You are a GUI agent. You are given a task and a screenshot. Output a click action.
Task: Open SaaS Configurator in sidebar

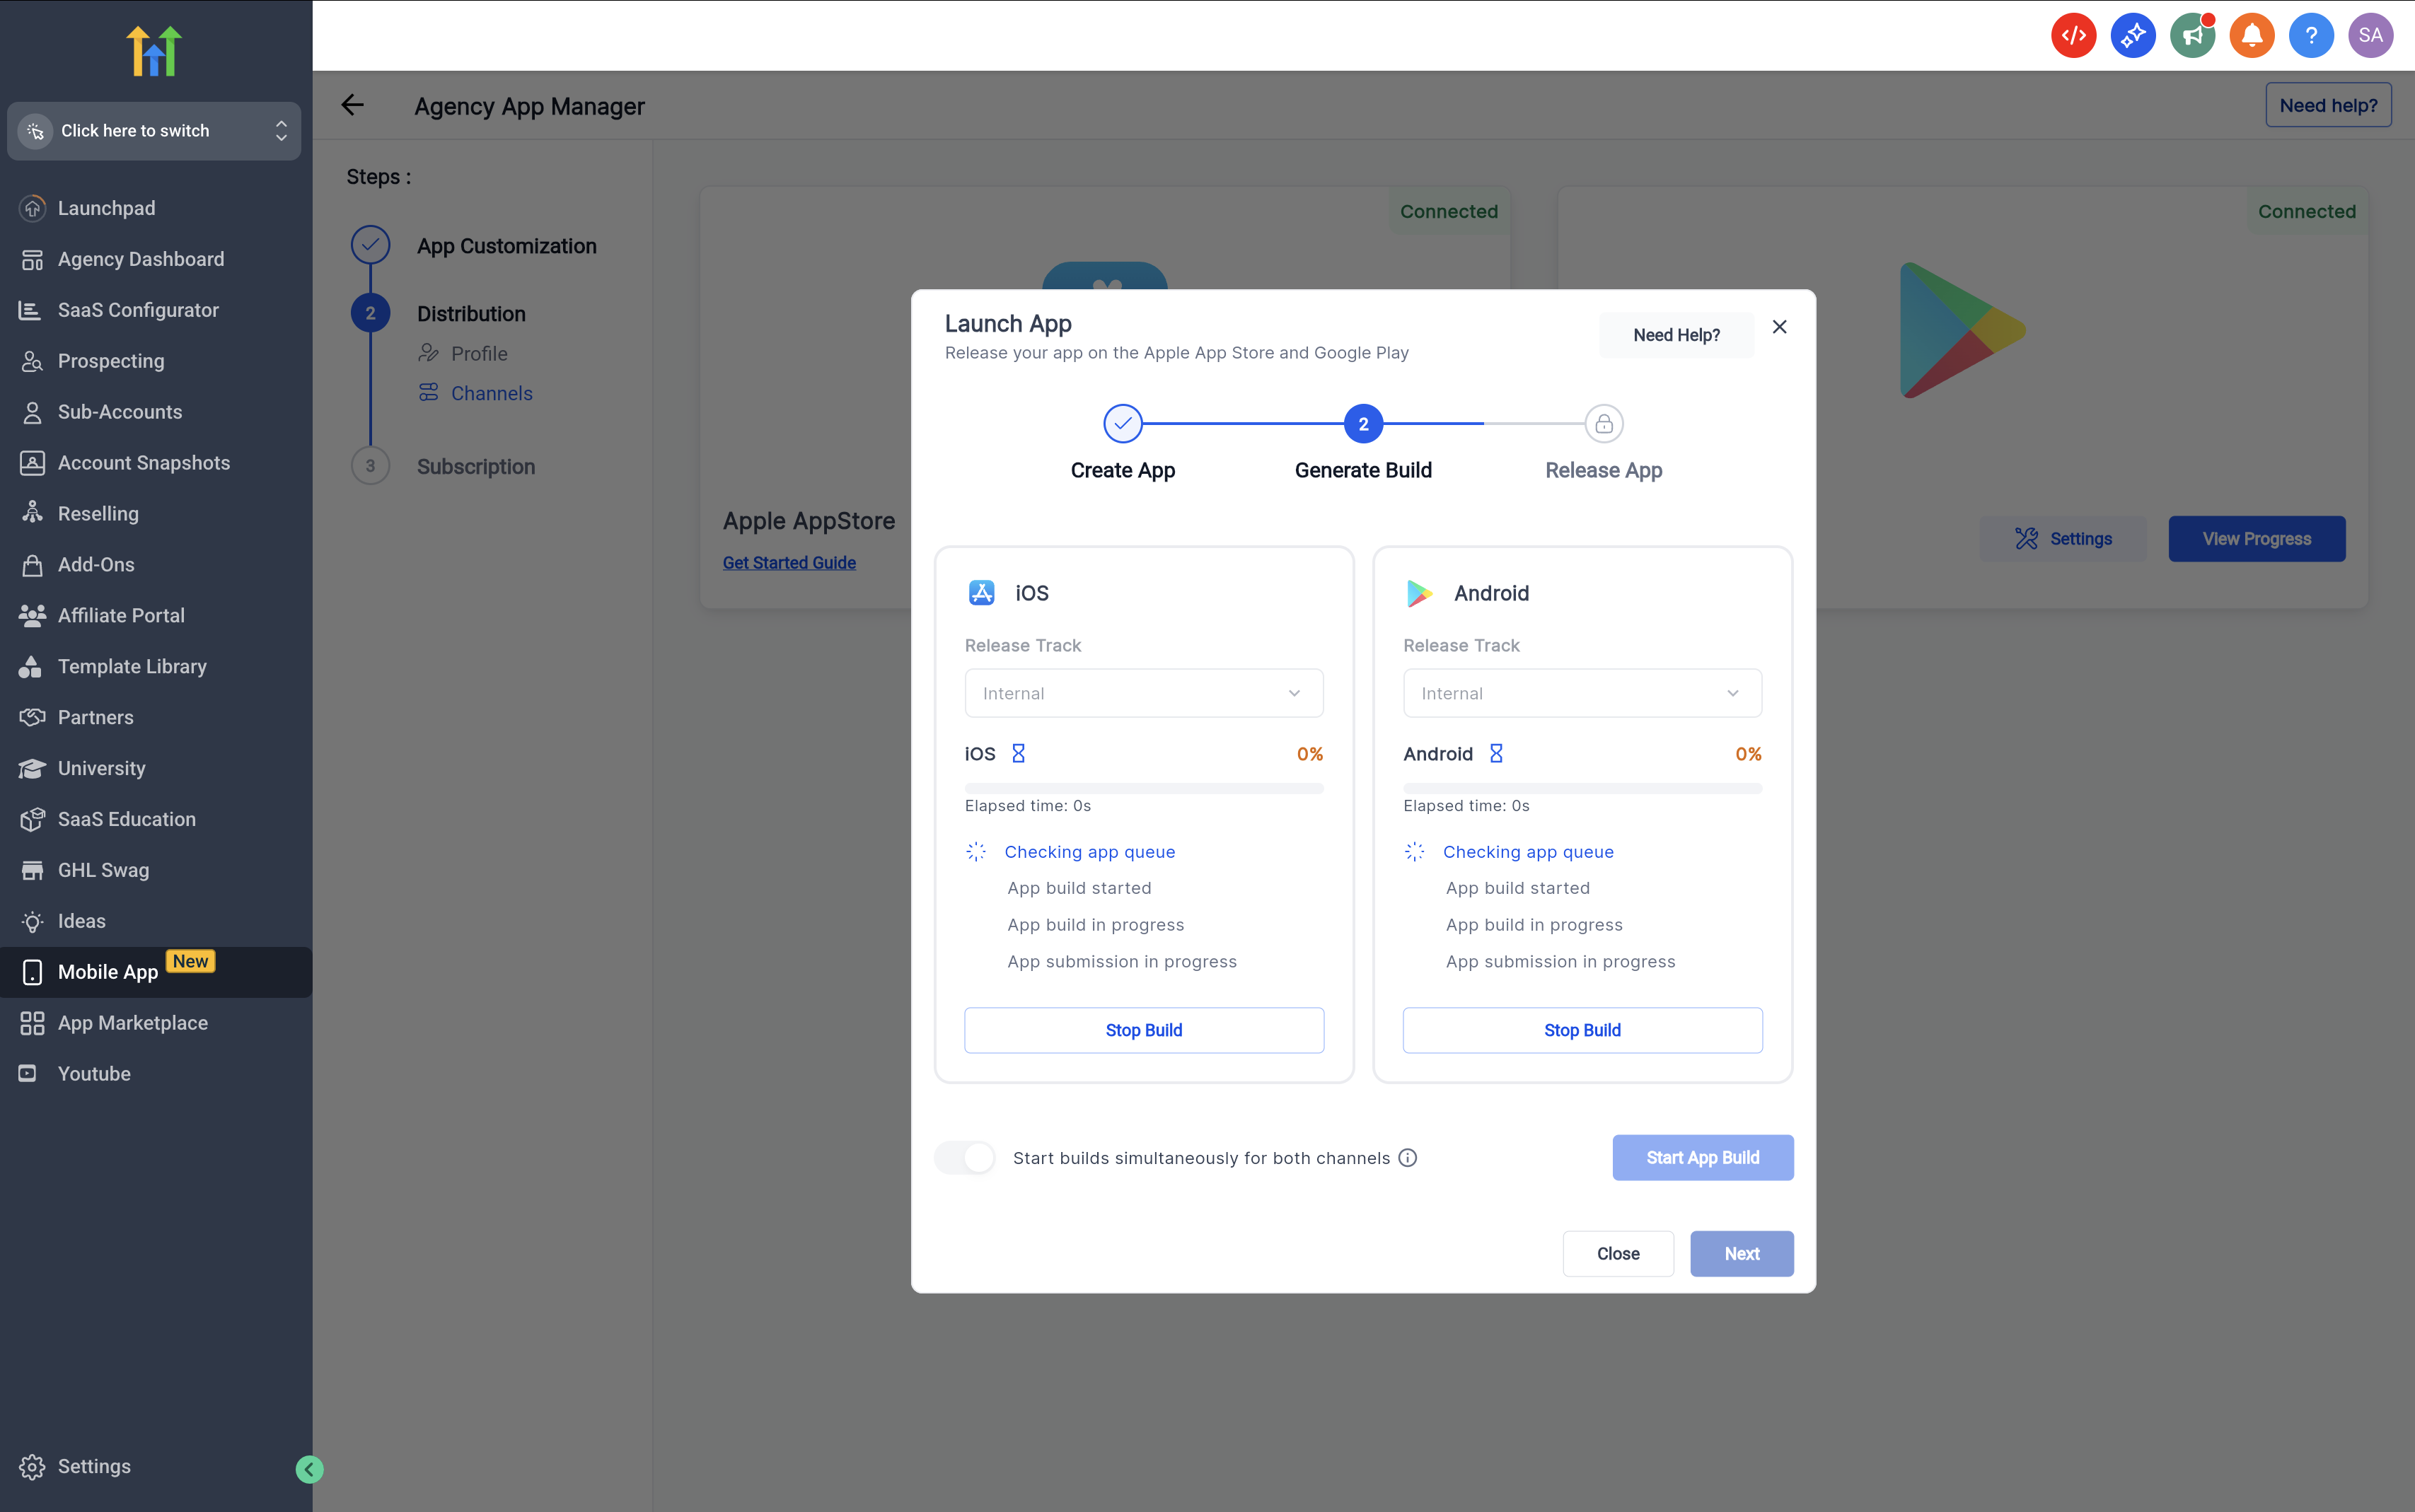click(137, 310)
